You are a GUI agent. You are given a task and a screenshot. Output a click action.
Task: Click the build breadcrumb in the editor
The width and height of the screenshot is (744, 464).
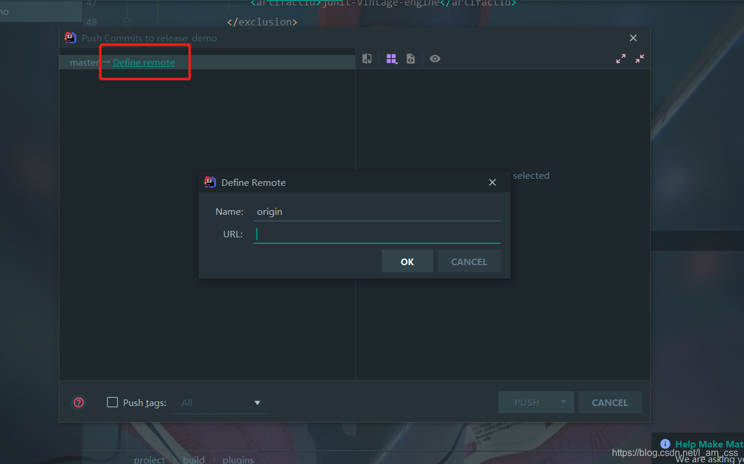194,459
